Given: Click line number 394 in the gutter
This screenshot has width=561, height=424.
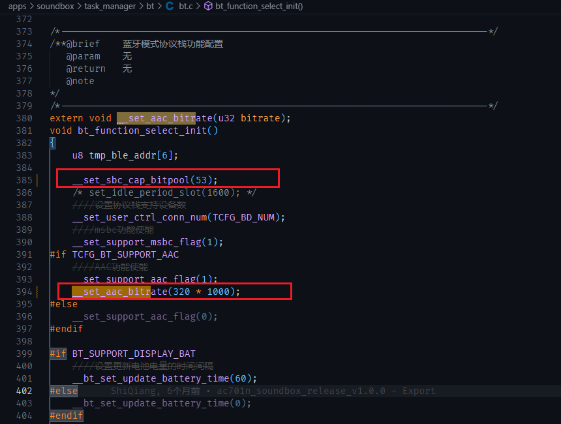Looking at the screenshot, I should 24,292.
